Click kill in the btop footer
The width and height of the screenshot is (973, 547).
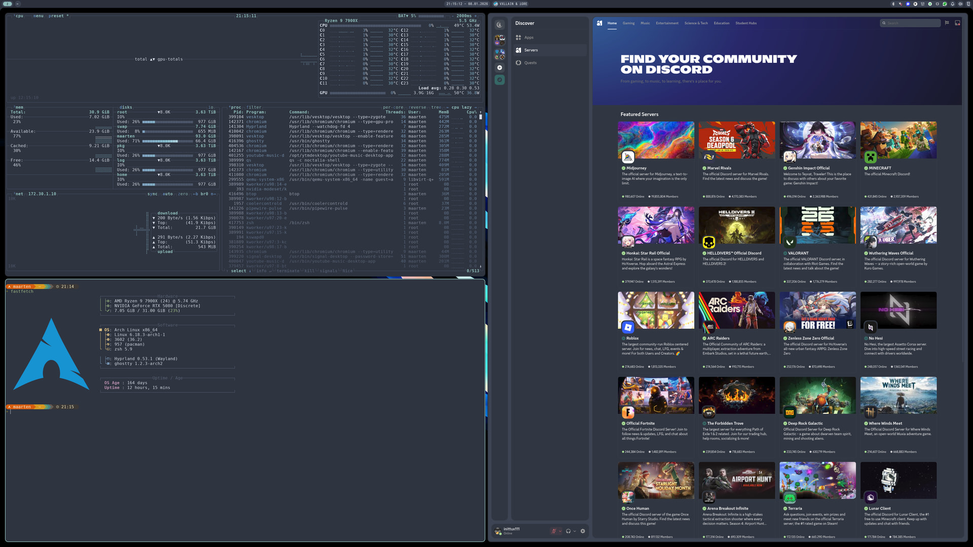point(309,271)
